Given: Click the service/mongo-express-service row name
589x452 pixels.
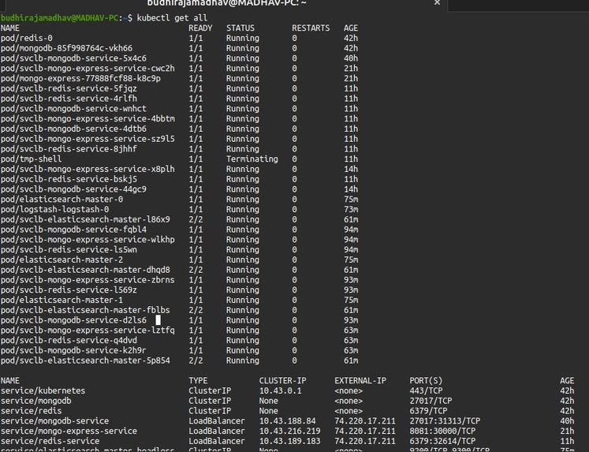Looking at the screenshot, I should pos(69,431).
